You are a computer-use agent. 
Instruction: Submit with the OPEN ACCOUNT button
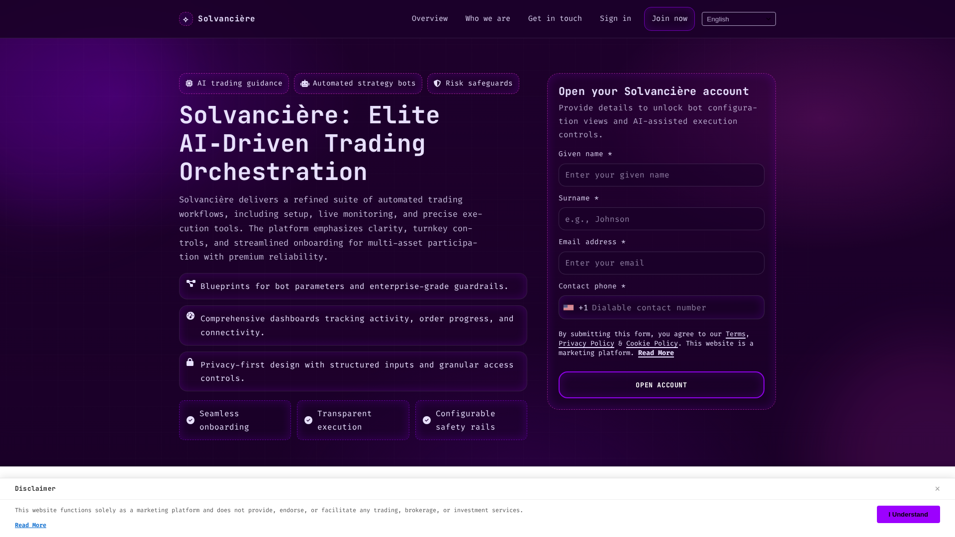662,385
